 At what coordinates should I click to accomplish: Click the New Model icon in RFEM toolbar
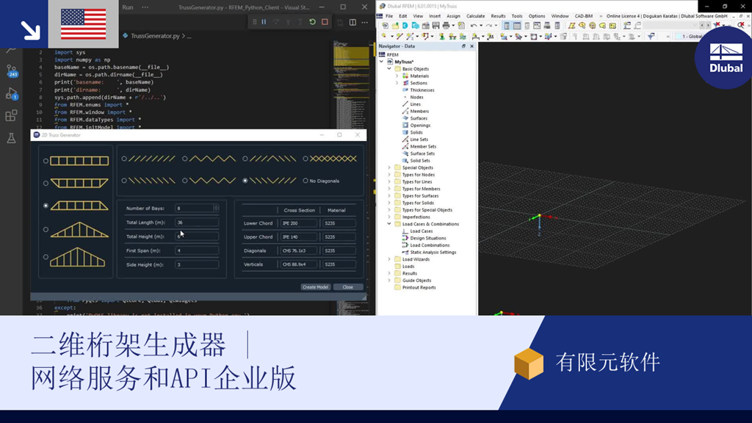coord(385,26)
